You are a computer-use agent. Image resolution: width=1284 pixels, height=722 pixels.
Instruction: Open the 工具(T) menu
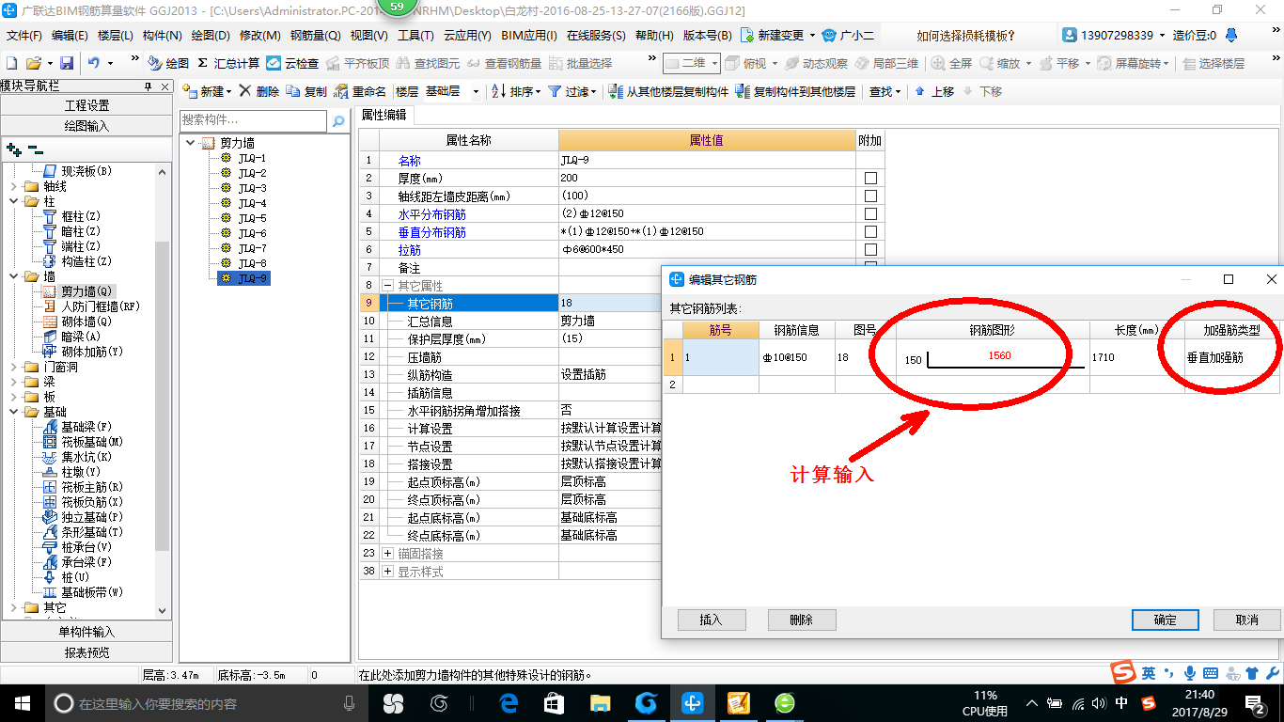[415, 36]
